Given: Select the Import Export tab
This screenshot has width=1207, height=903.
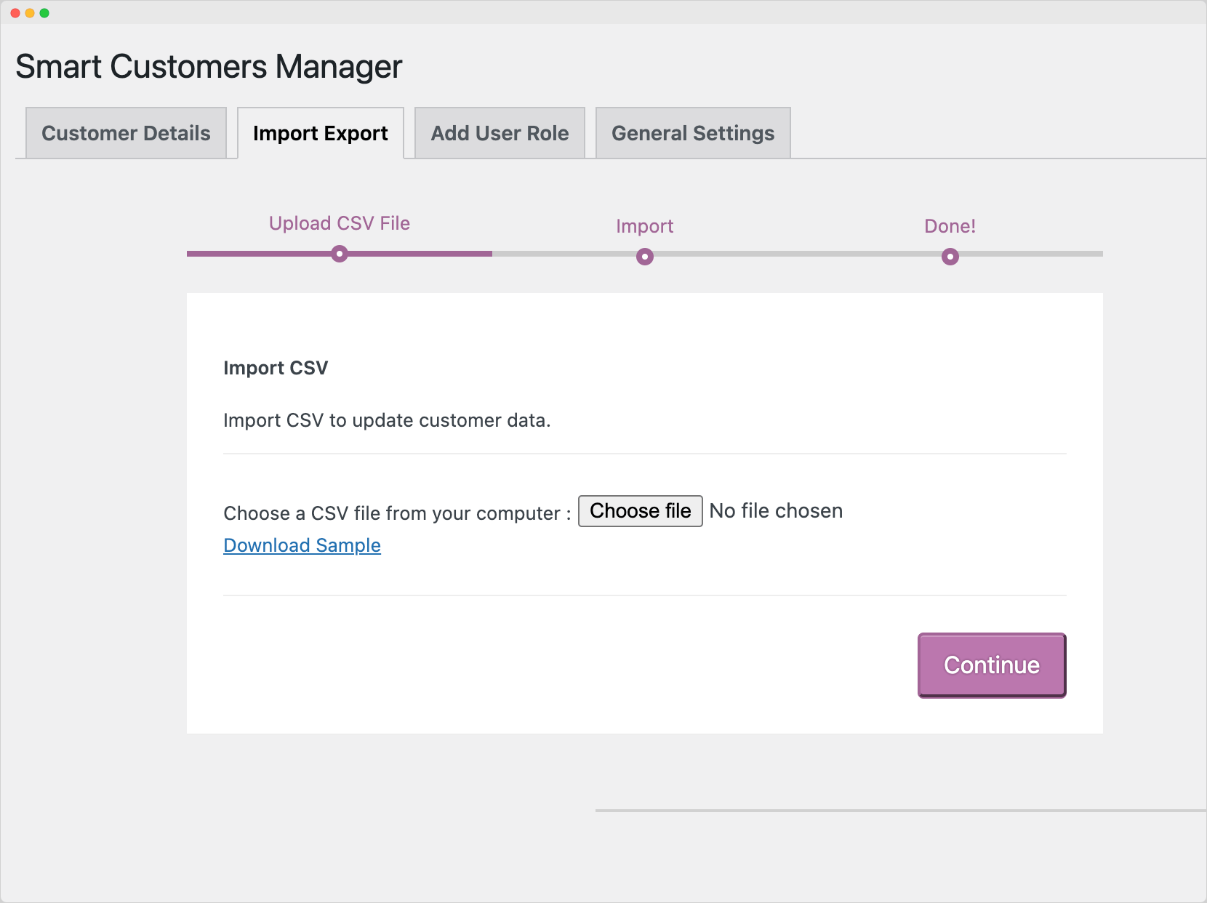Looking at the screenshot, I should [x=321, y=133].
